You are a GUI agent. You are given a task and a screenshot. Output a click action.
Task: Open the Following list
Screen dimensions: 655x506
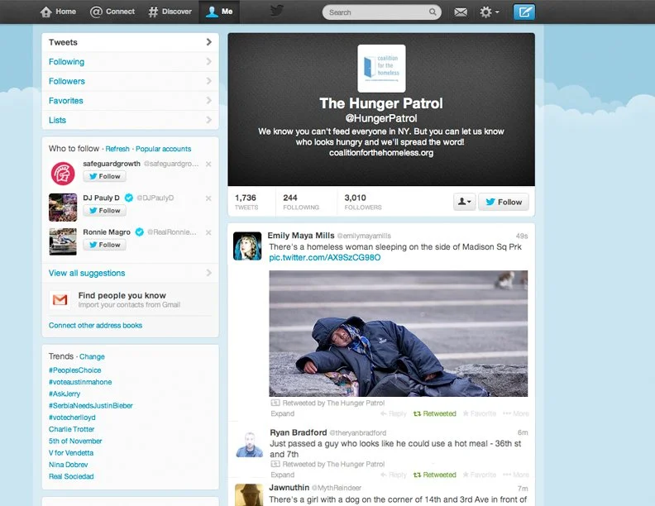pyautogui.click(x=131, y=62)
